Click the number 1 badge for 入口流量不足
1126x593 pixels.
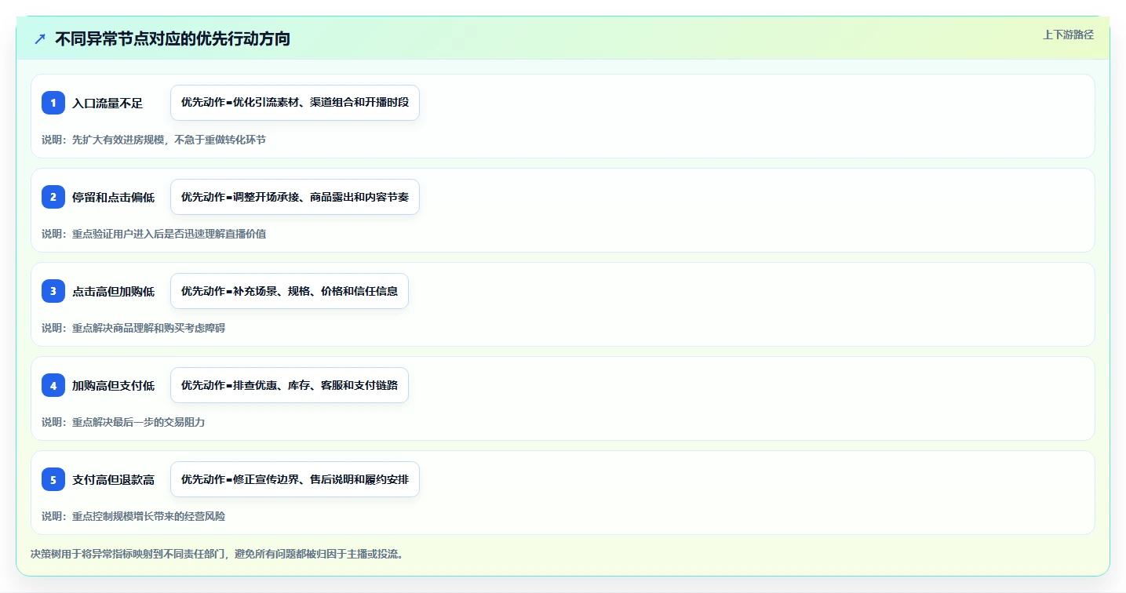point(53,103)
